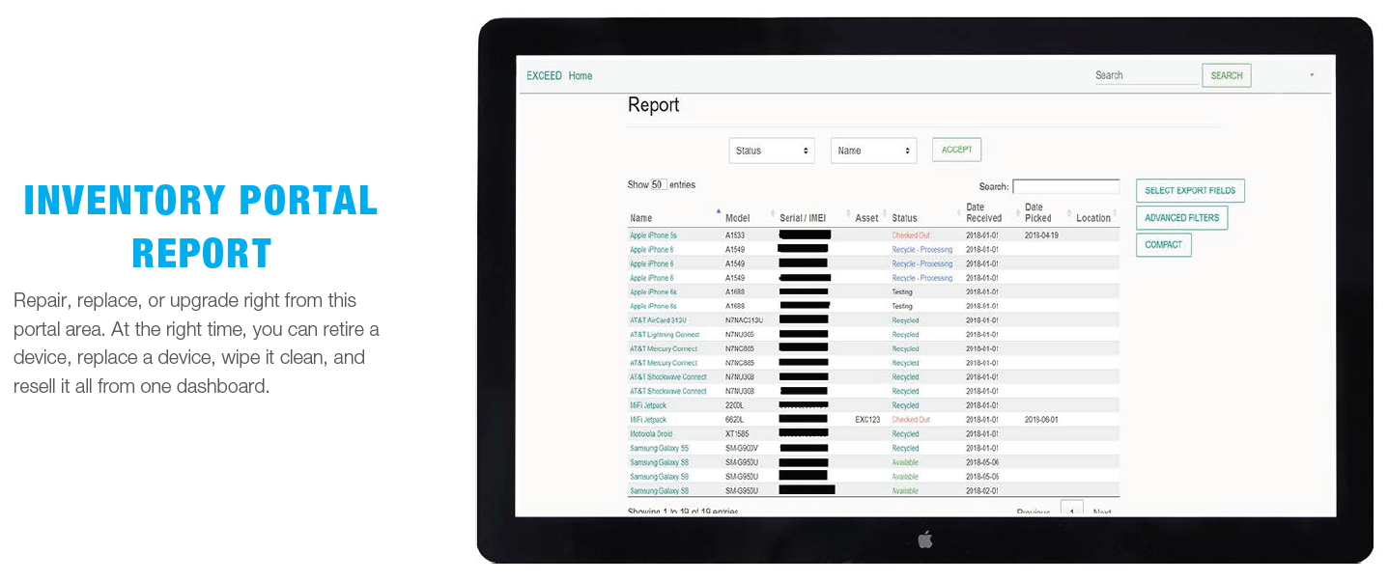Image resolution: width=1389 pixels, height=581 pixels.
Task: Open the Motorola Droid device link
Action: 651,434
